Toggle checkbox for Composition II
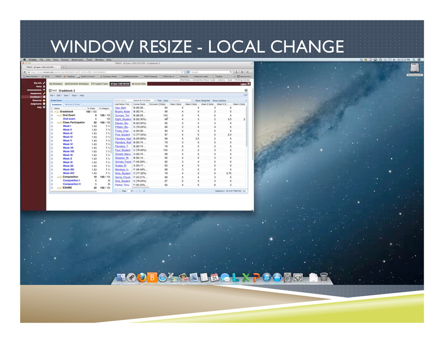 (x=52, y=184)
